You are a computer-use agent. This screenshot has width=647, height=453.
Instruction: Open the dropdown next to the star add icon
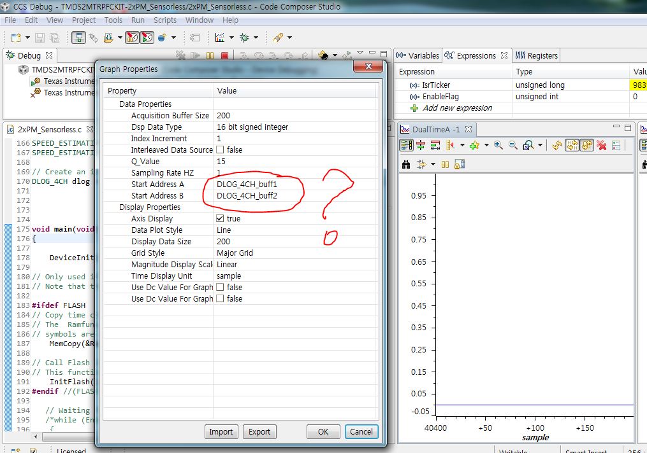[x=486, y=144]
